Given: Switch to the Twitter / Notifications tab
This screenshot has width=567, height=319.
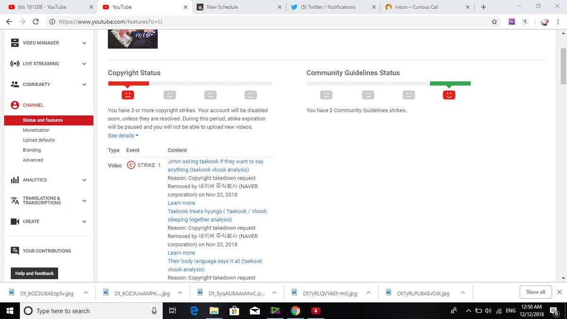Looking at the screenshot, I should pos(333,7).
